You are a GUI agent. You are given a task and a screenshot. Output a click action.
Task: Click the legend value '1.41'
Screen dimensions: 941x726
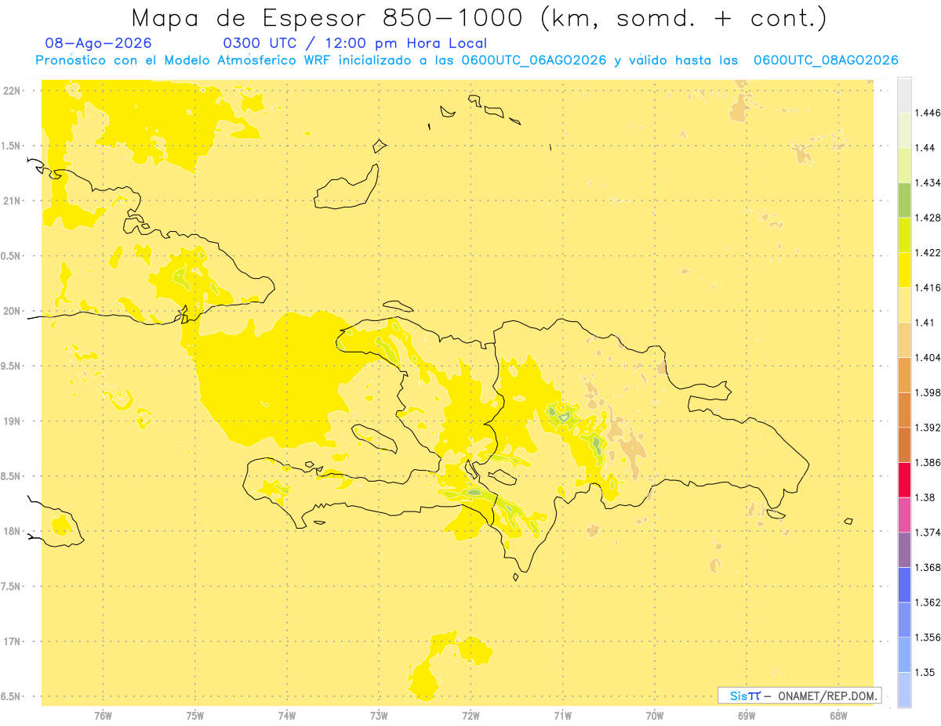pos(925,323)
